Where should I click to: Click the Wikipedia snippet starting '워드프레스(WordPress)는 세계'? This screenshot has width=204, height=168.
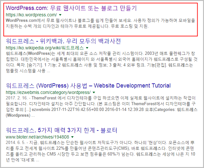point(102,62)
